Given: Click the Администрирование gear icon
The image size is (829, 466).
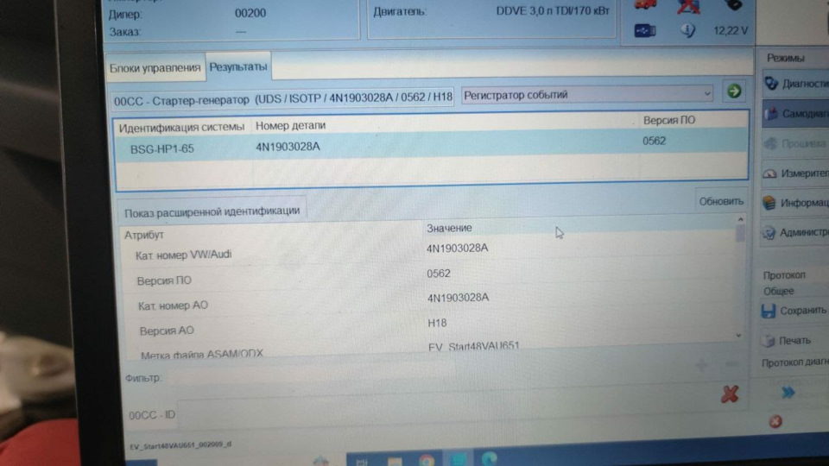Looking at the screenshot, I should pyautogui.click(x=769, y=232).
